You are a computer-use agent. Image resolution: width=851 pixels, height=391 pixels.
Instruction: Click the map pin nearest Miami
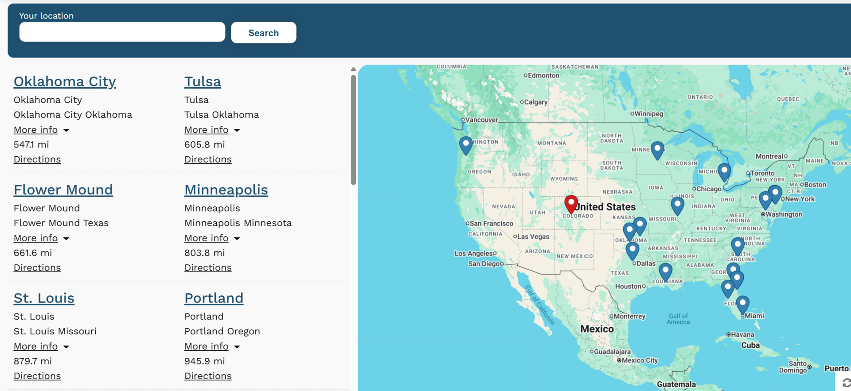pyautogui.click(x=742, y=305)
